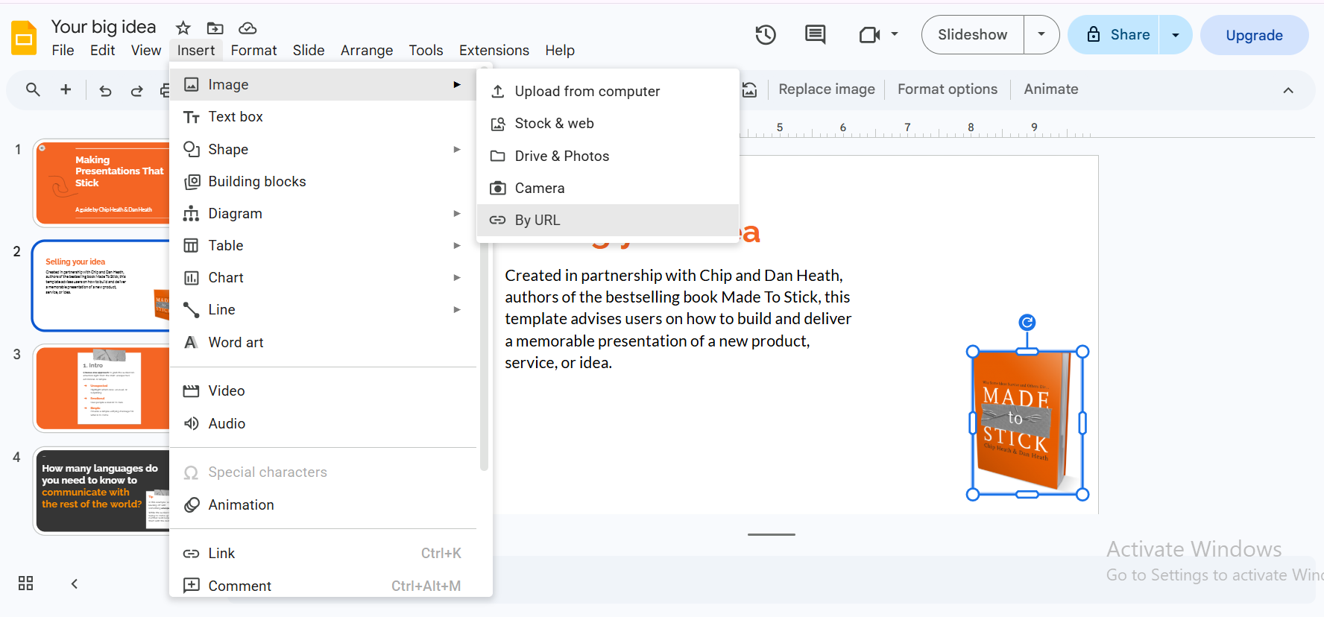Expand the Diagram submenu
The width and height of the screenshot is (1324, 617).
point(323,213)
